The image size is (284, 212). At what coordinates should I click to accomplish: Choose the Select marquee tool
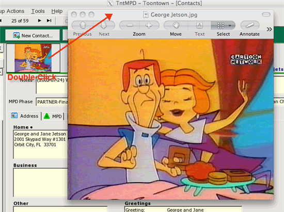[220, 25]
